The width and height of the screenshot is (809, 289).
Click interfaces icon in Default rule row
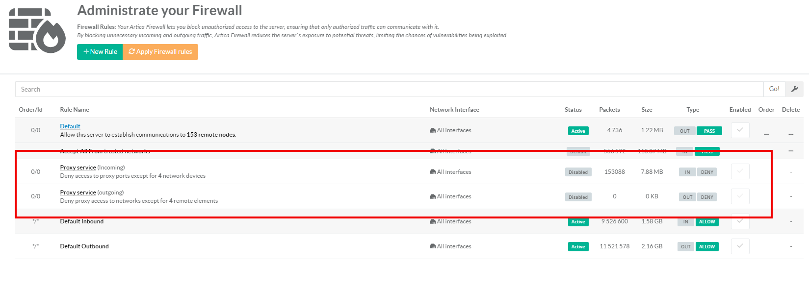(x=433, y=131)
